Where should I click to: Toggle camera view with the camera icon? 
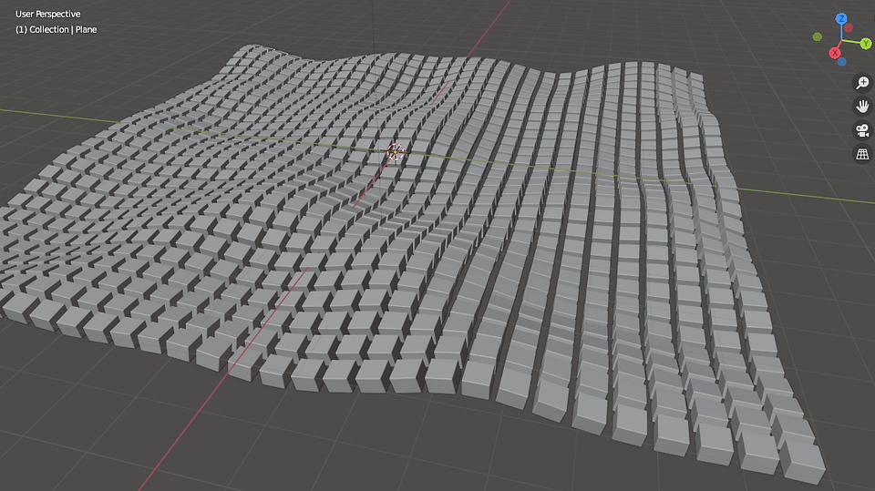(x=862, y=130)
